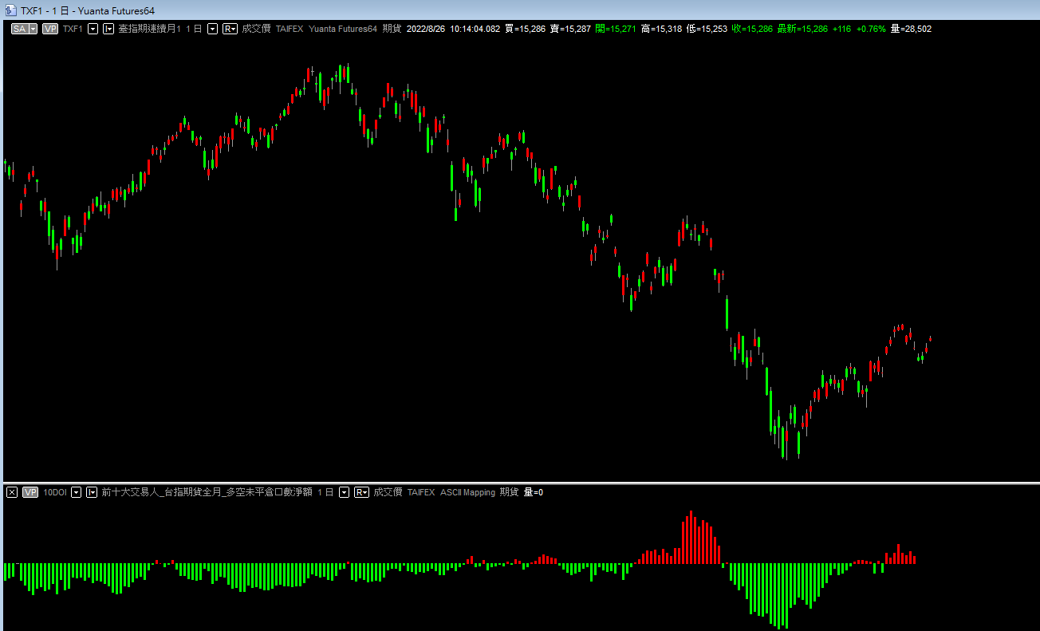1040x631 pixels.
Task: Click the TXF1 symbol label
Action: pos(73,29)
